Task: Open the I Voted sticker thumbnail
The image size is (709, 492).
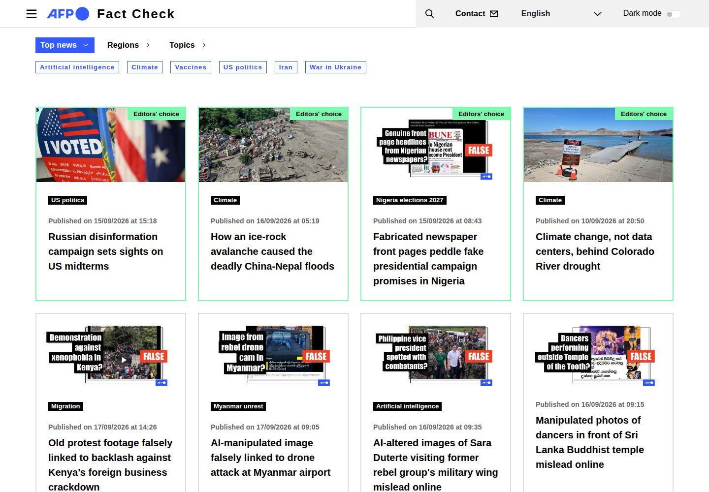Action: click(x=111, y=145)
